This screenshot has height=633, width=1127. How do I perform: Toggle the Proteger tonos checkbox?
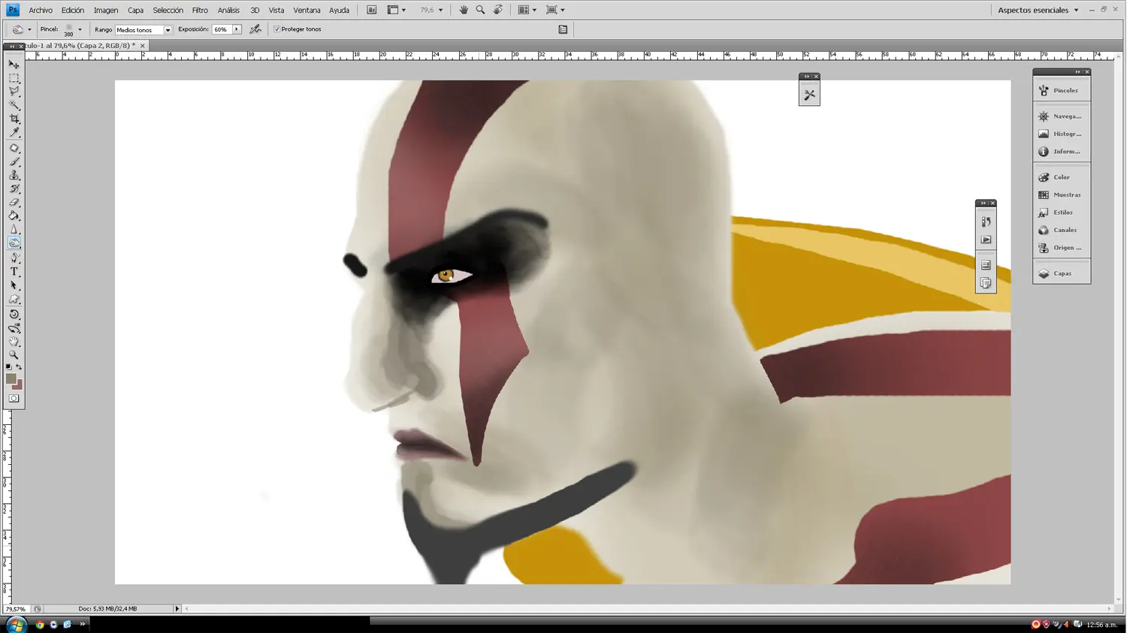point(276,29)
